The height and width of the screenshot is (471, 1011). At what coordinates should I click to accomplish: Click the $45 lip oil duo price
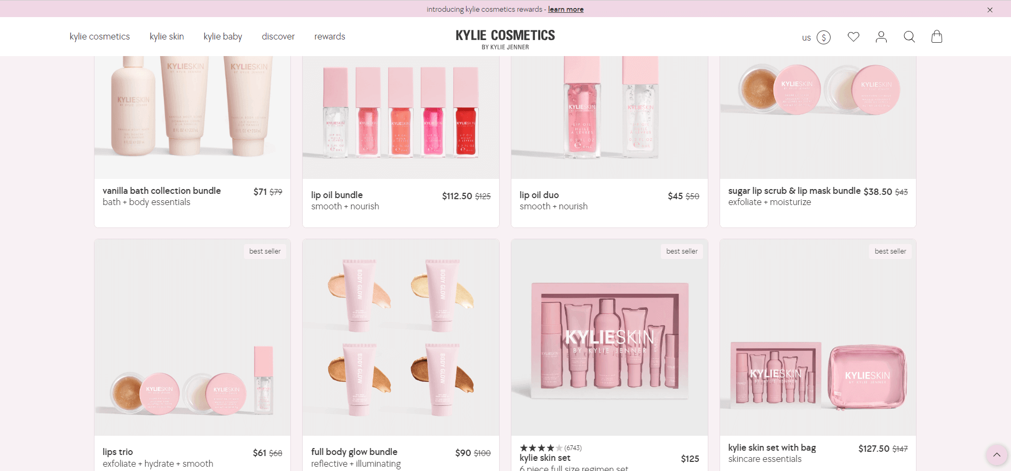point(675,196)
